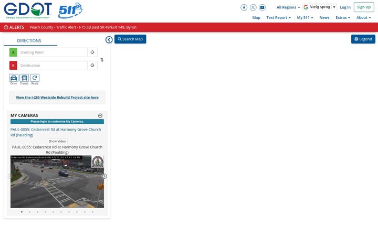The image size is (378, 236).
Task: Select the second camera carousel dot
Action: click(29, 212)
